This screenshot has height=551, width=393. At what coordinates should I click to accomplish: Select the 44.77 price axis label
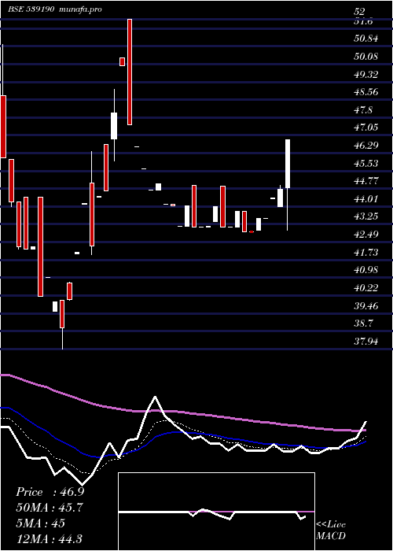click(366, 181)
